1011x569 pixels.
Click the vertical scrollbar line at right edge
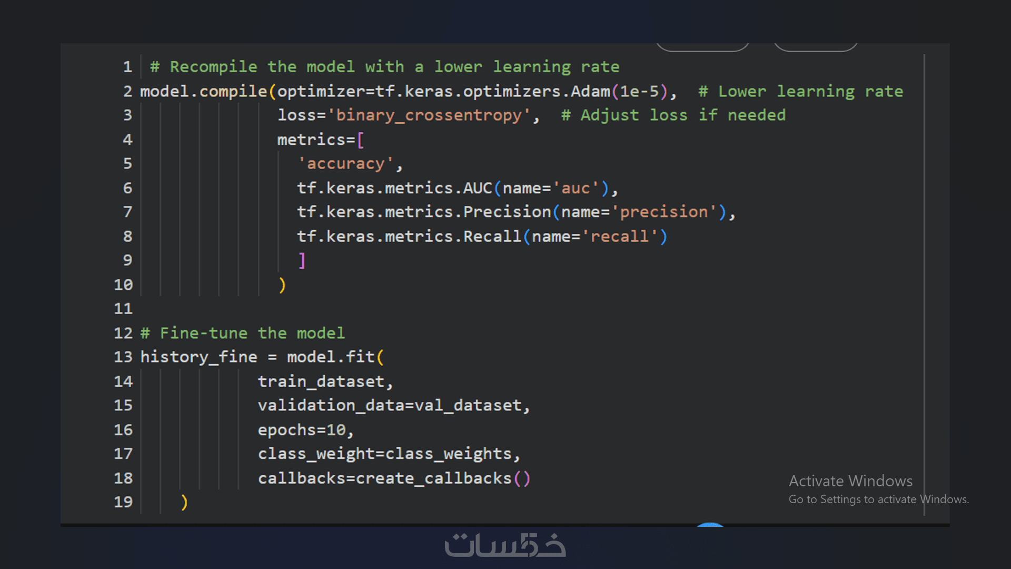click(x=924, y=284)
